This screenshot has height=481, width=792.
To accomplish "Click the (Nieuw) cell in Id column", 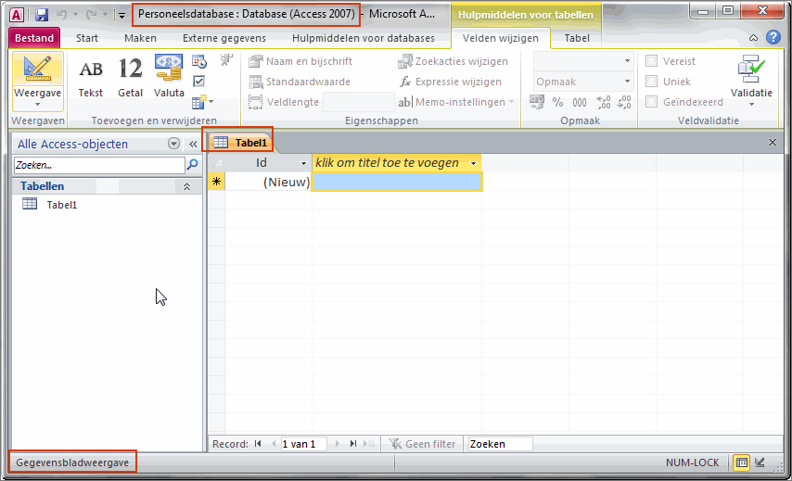I will 268,182.
